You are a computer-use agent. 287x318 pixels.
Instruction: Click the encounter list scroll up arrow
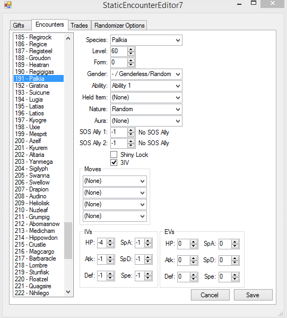(68, 38)
